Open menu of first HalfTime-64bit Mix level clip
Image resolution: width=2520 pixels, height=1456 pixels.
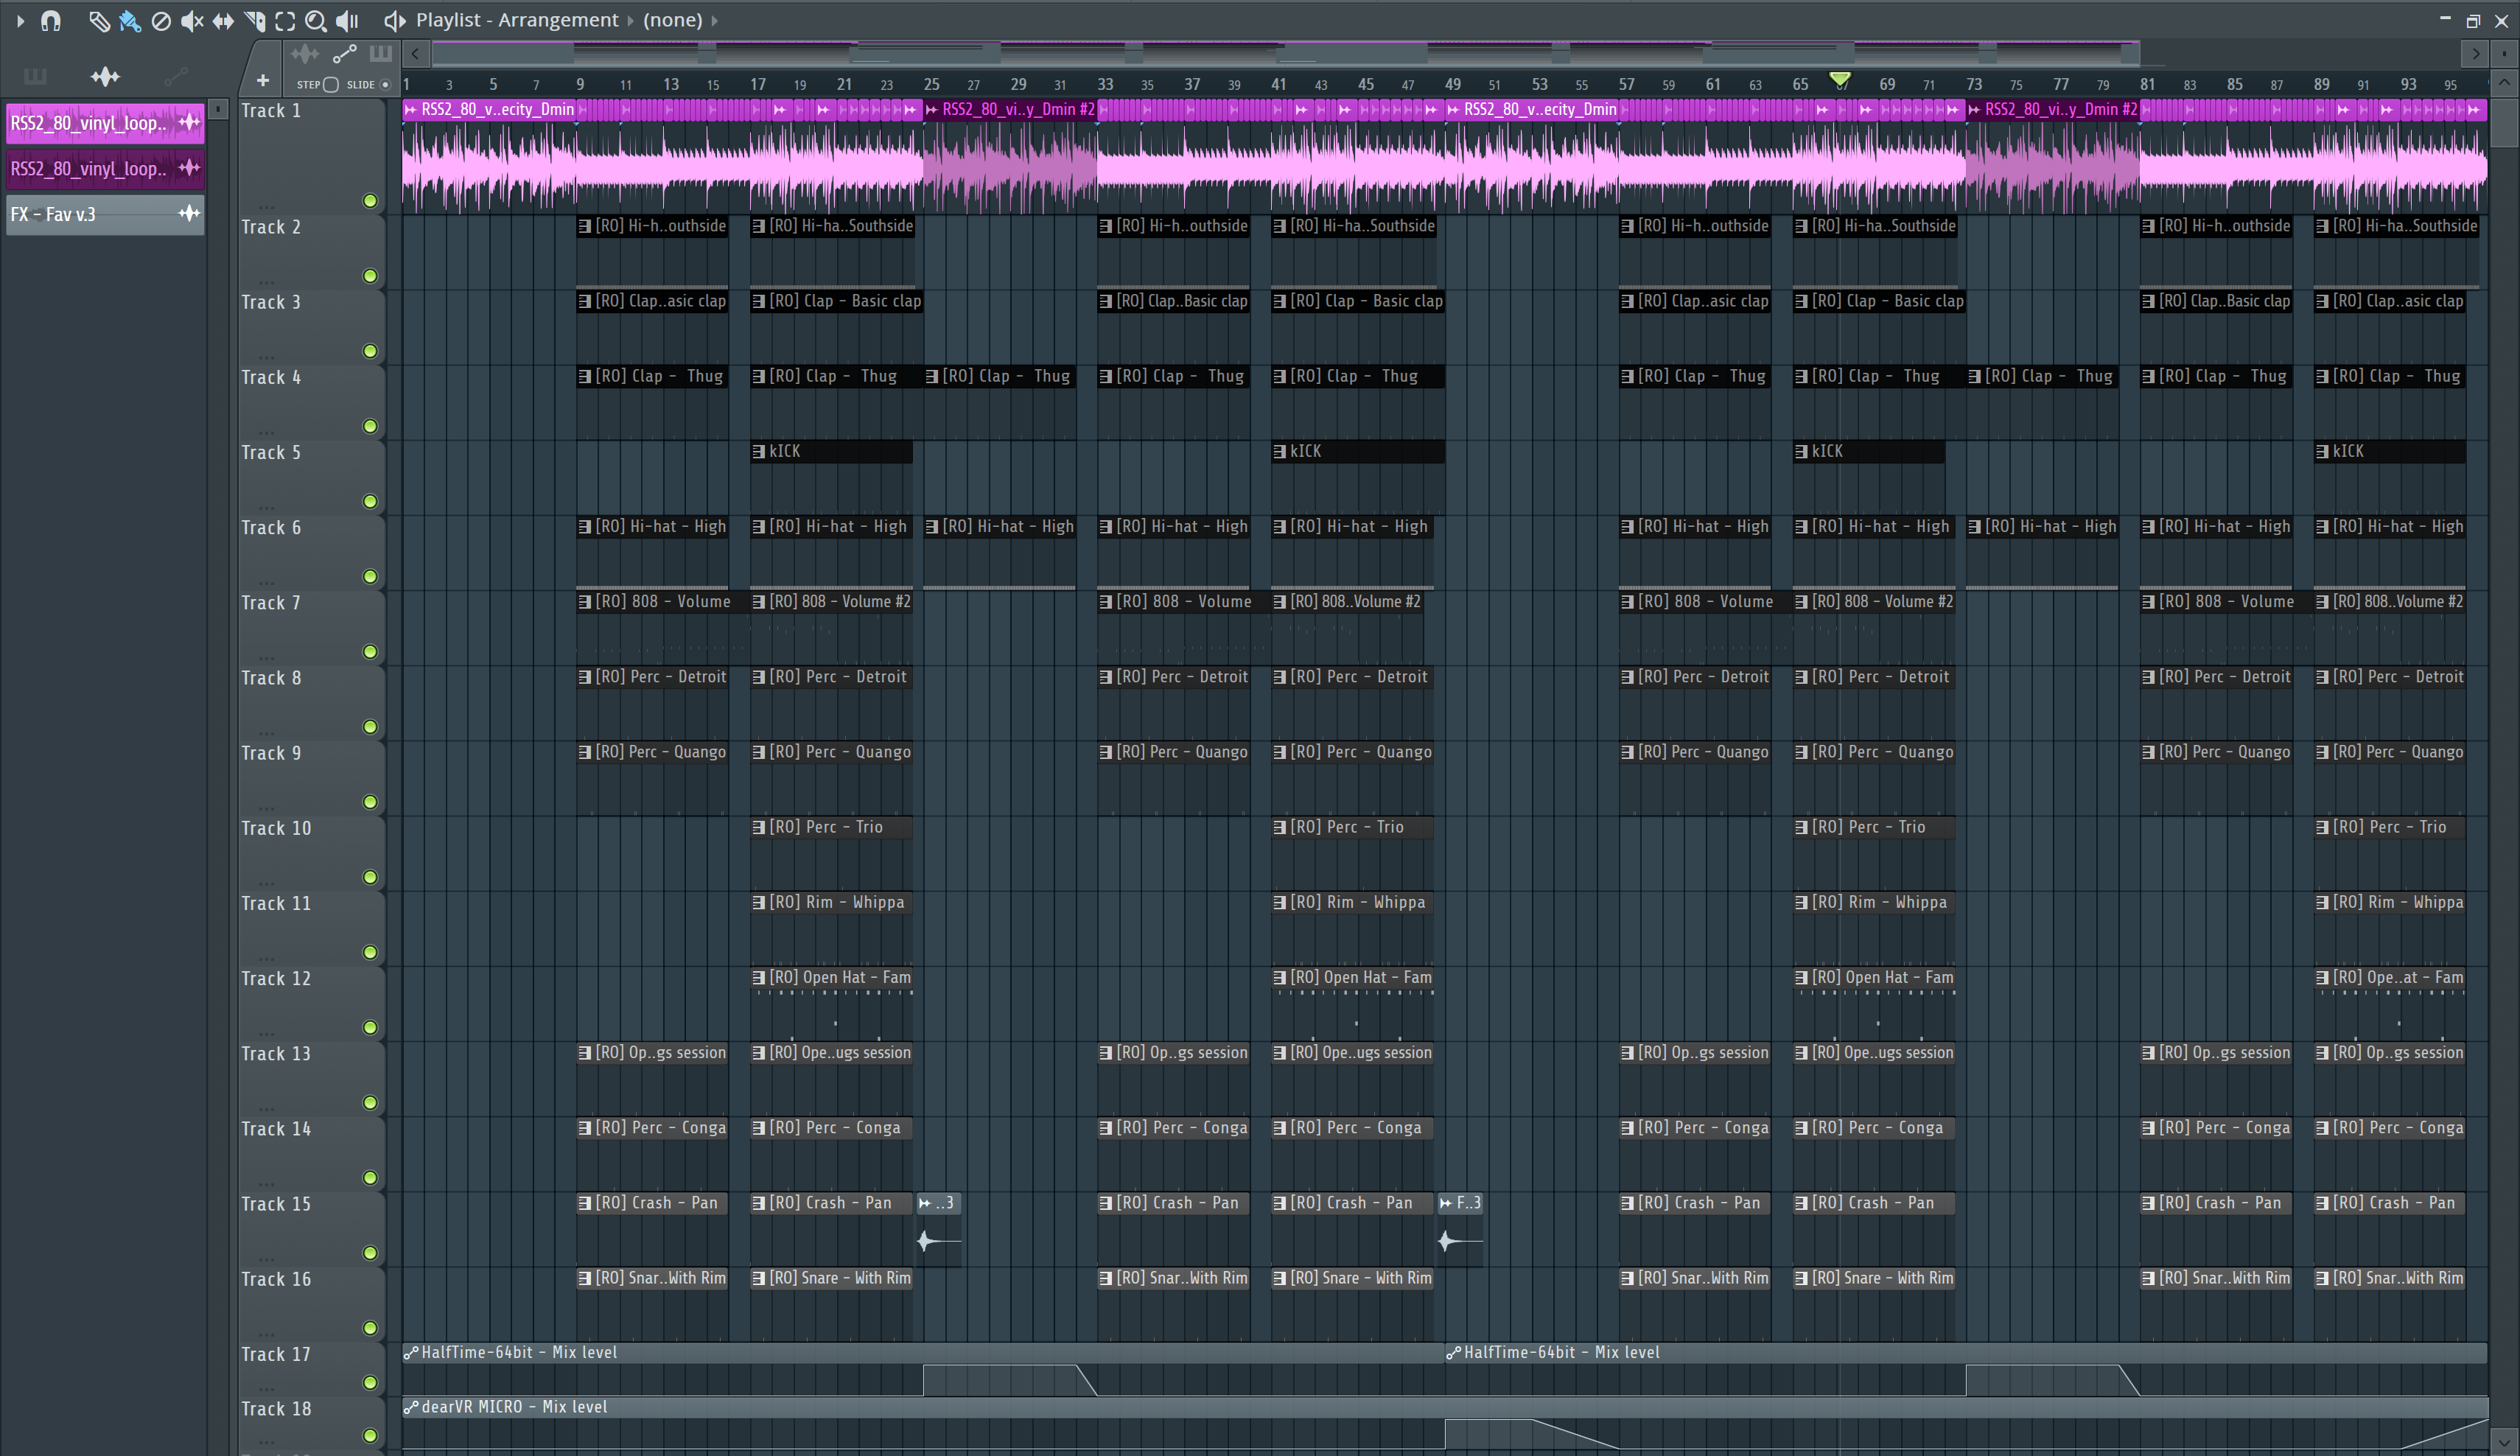click(x=410, y=1353)
